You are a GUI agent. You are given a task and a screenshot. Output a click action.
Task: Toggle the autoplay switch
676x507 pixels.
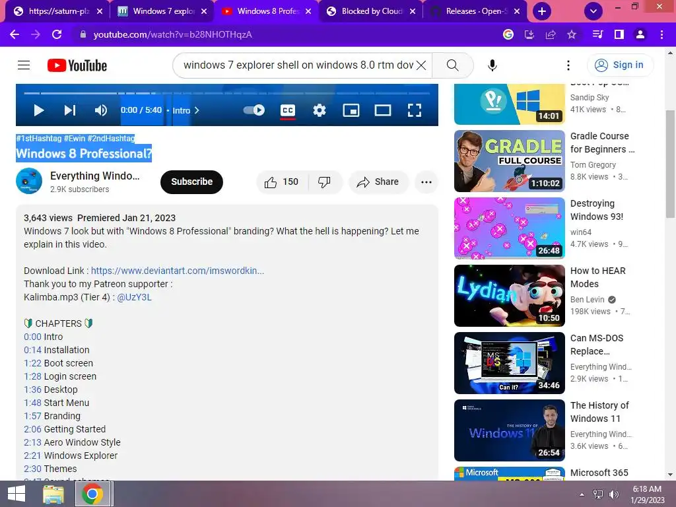tap(254, 110)
